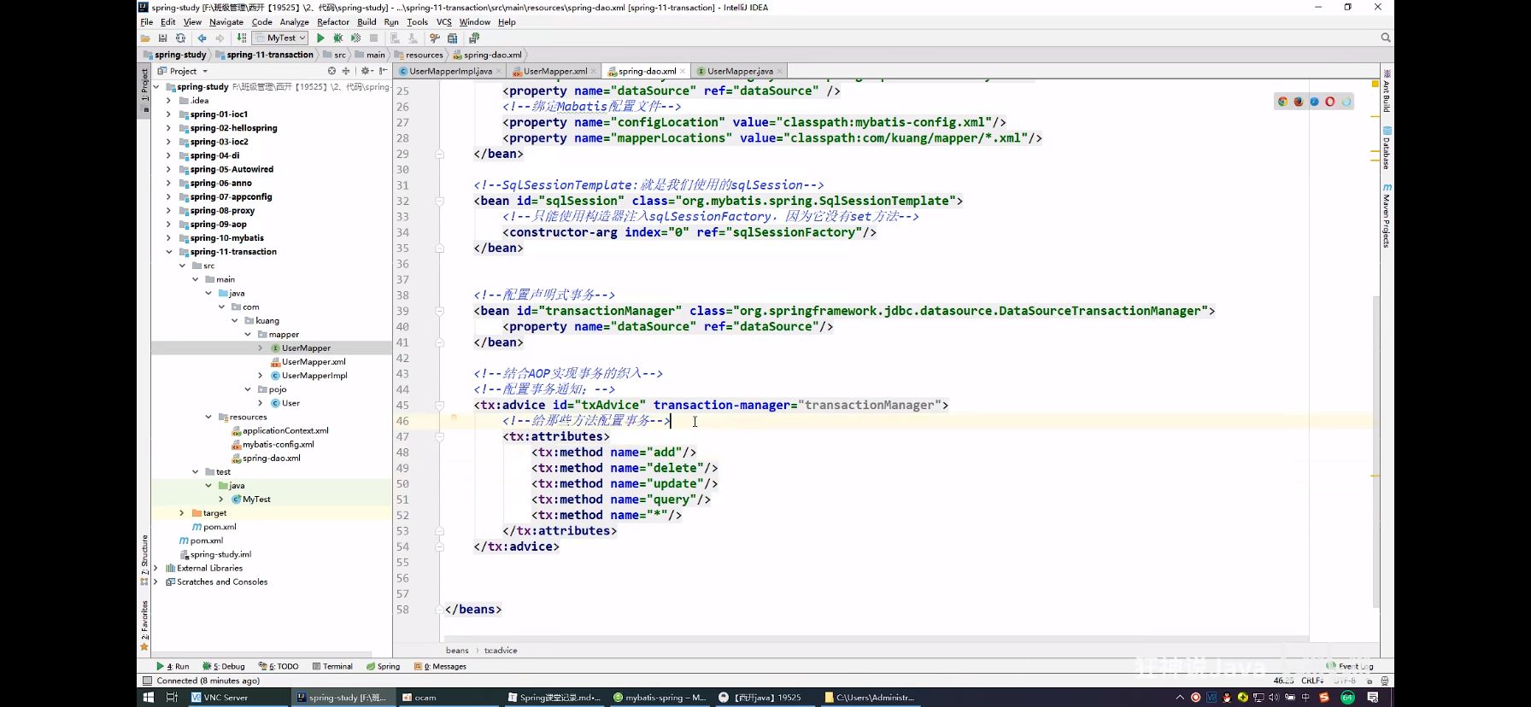Run MyTest with the green play icon
1531x707 pixels.
pyautogui.click(x=320, y=38)
